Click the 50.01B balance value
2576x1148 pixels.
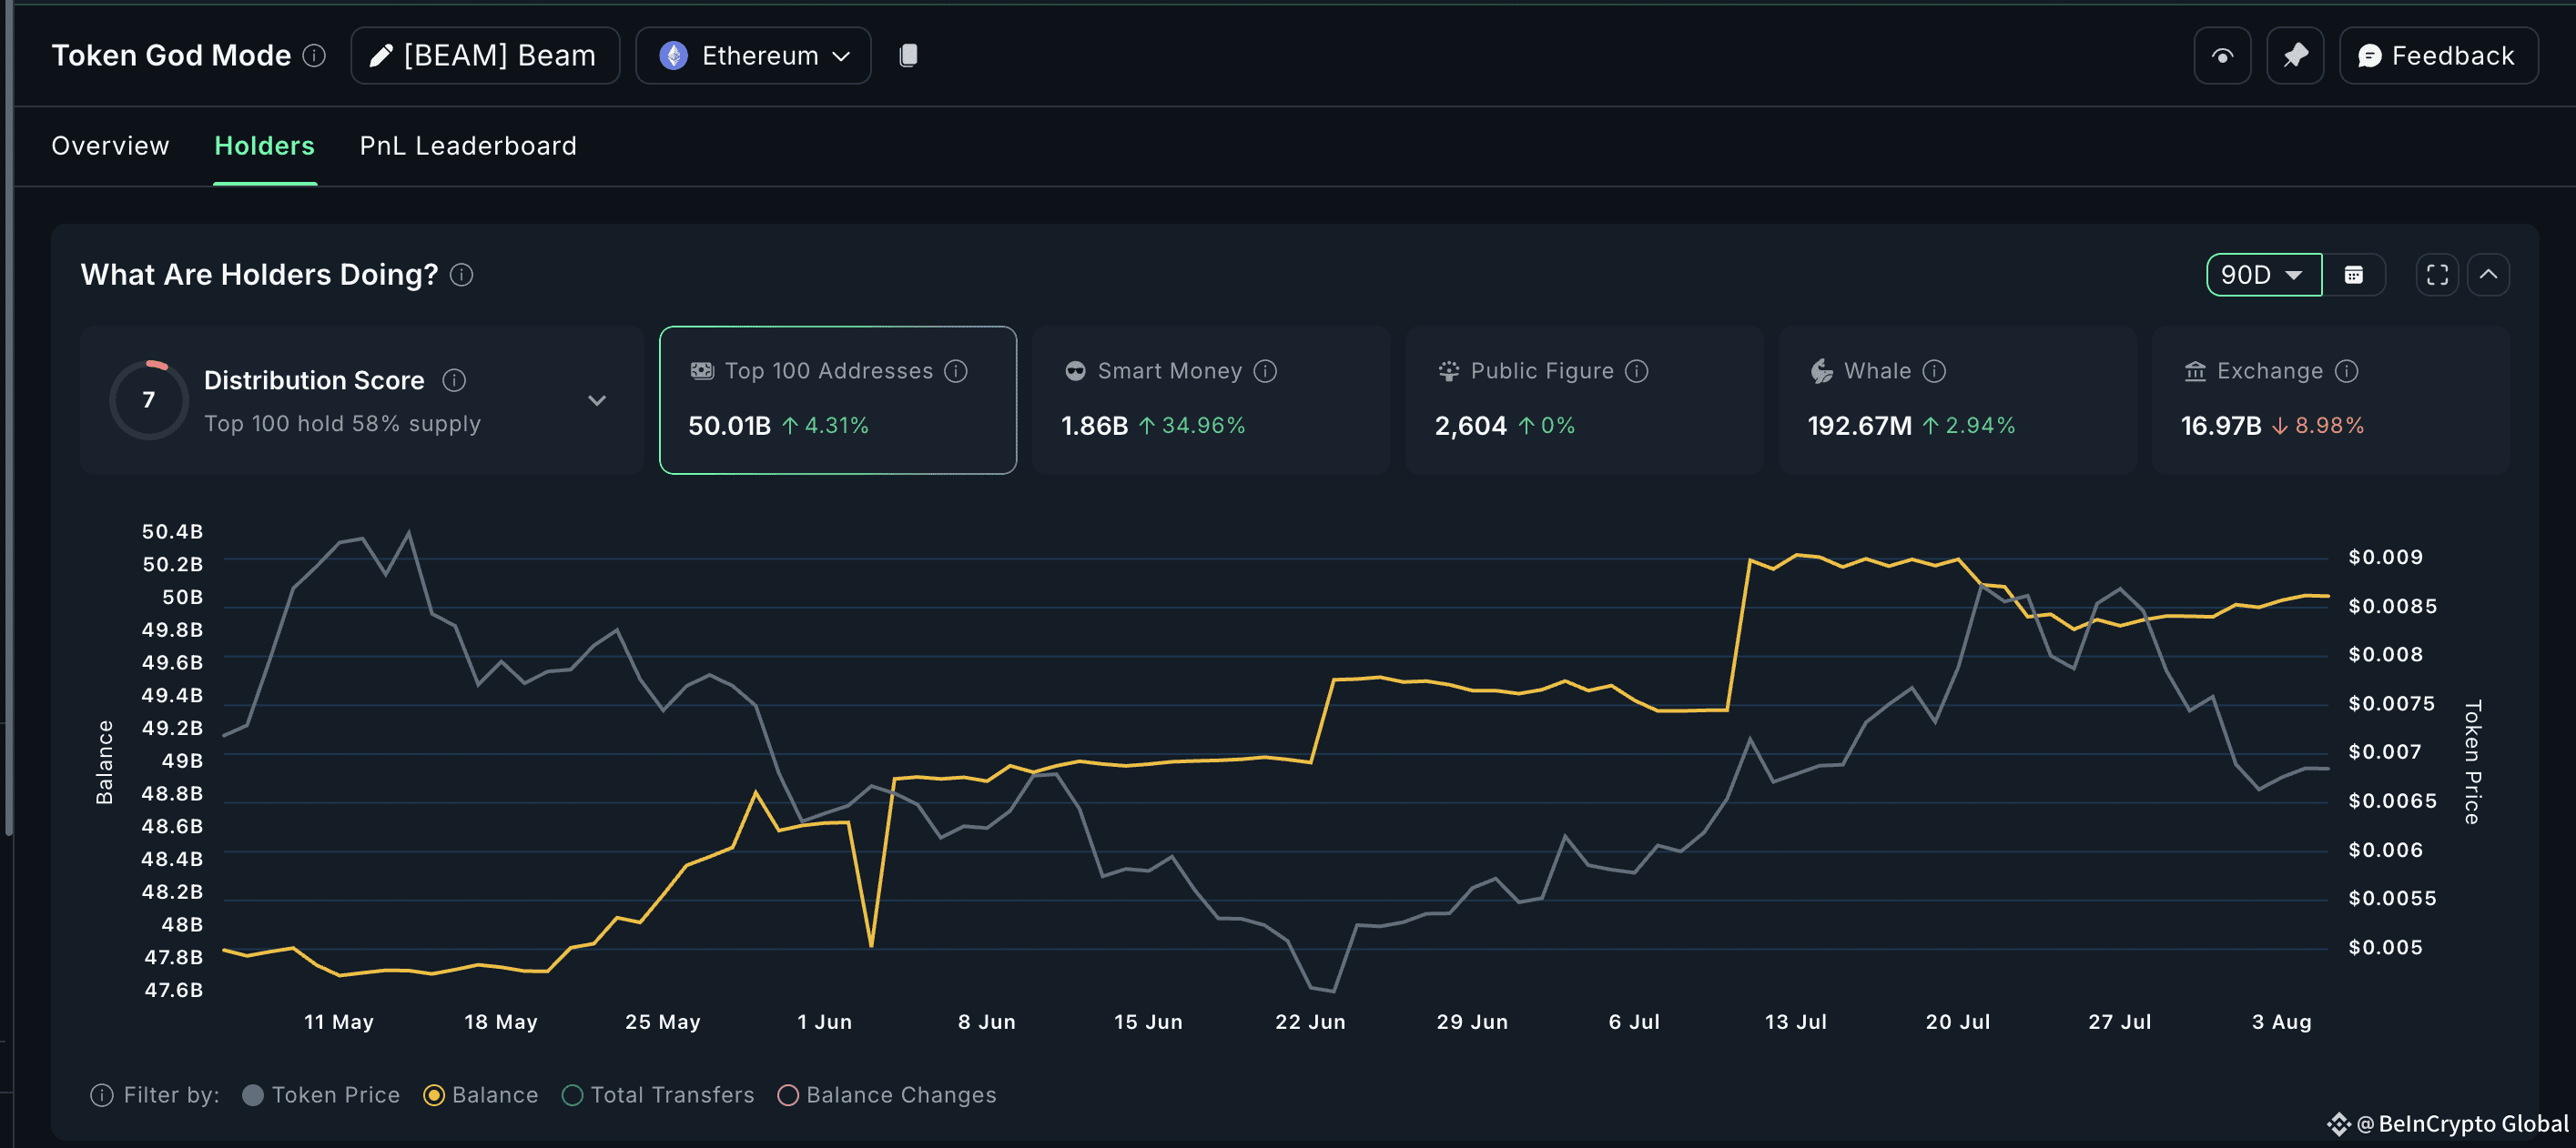[729, 427]
